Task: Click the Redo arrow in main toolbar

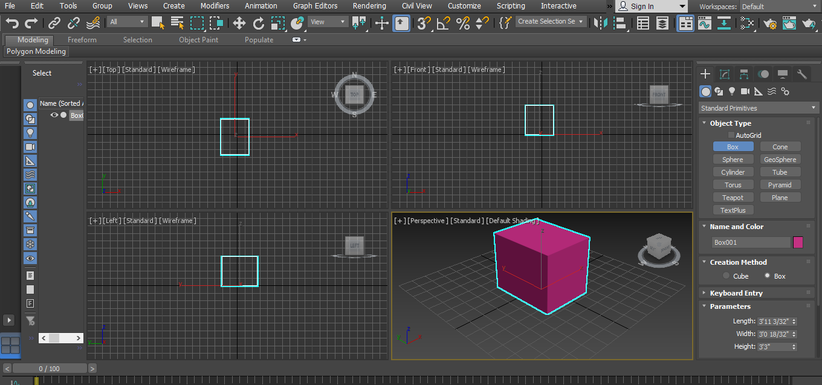Action: pyautogui.click(x=31, y=24)
